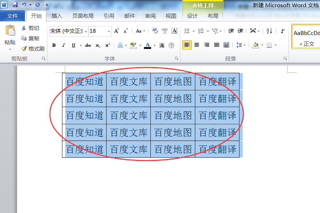
Task: Click the numbered list icon
Action: pos(201,31)
